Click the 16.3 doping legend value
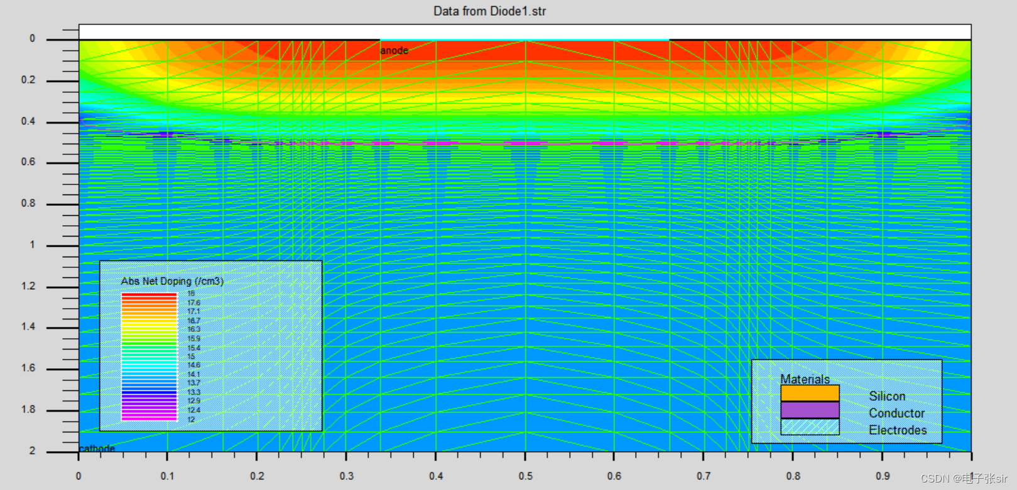 point(193,329)
